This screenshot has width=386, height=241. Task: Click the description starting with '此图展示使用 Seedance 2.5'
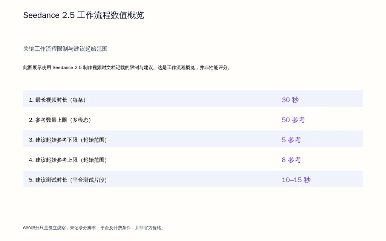[127, 68]
